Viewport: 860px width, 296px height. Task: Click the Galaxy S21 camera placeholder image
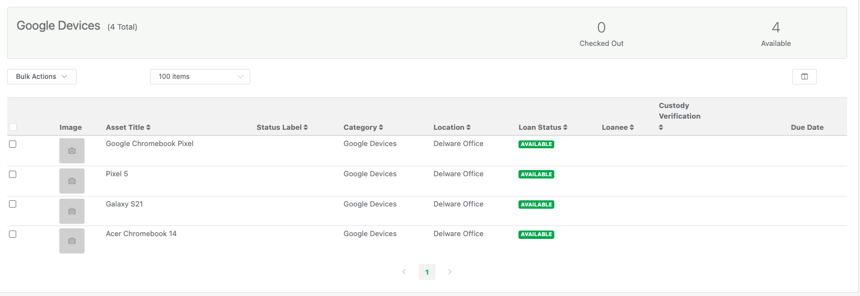coord(72,211)
